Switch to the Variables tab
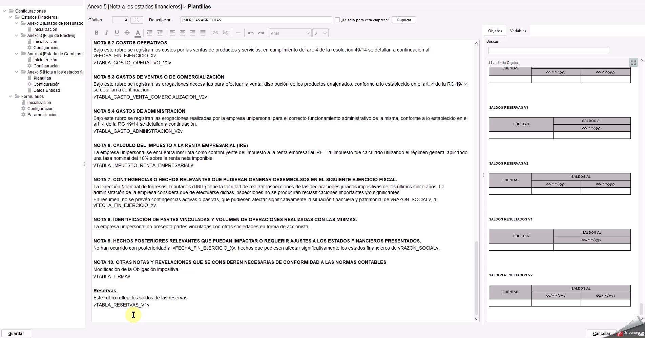Viewport: 645px width, 338px height. 518,31
